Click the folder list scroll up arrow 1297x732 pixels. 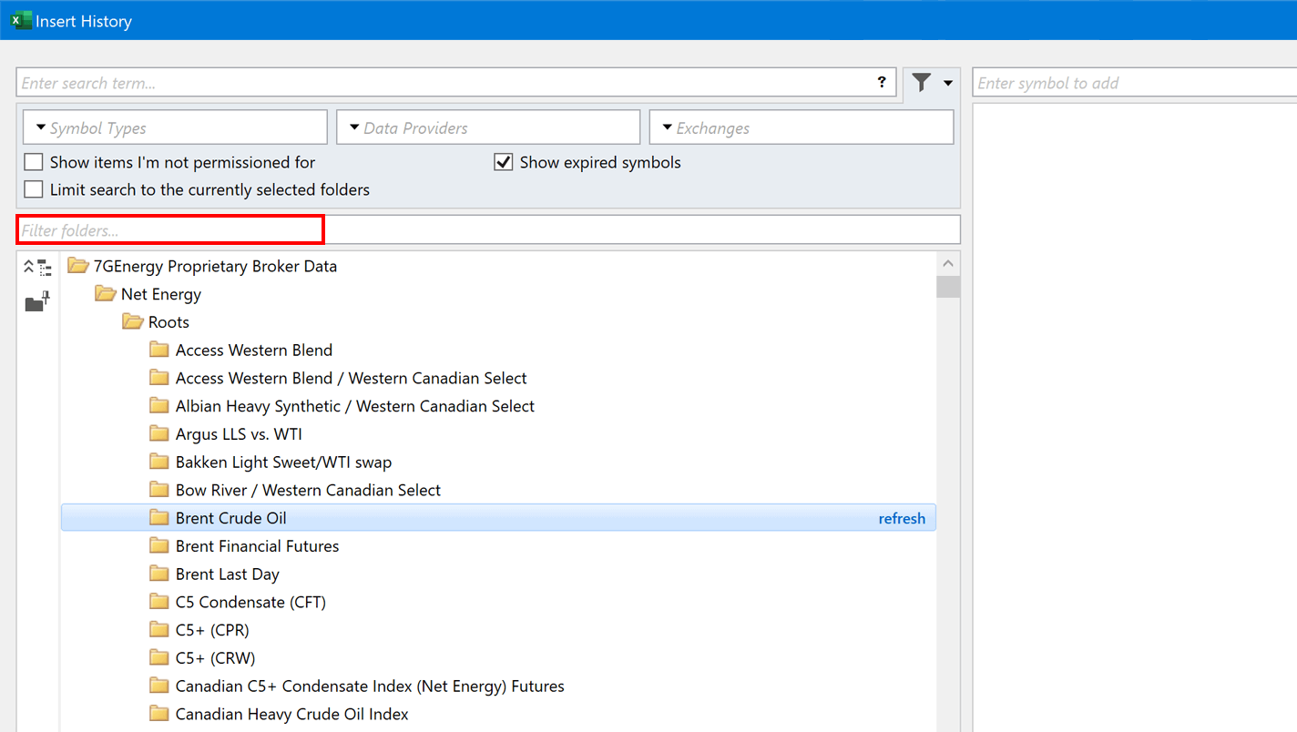point(948,264)
